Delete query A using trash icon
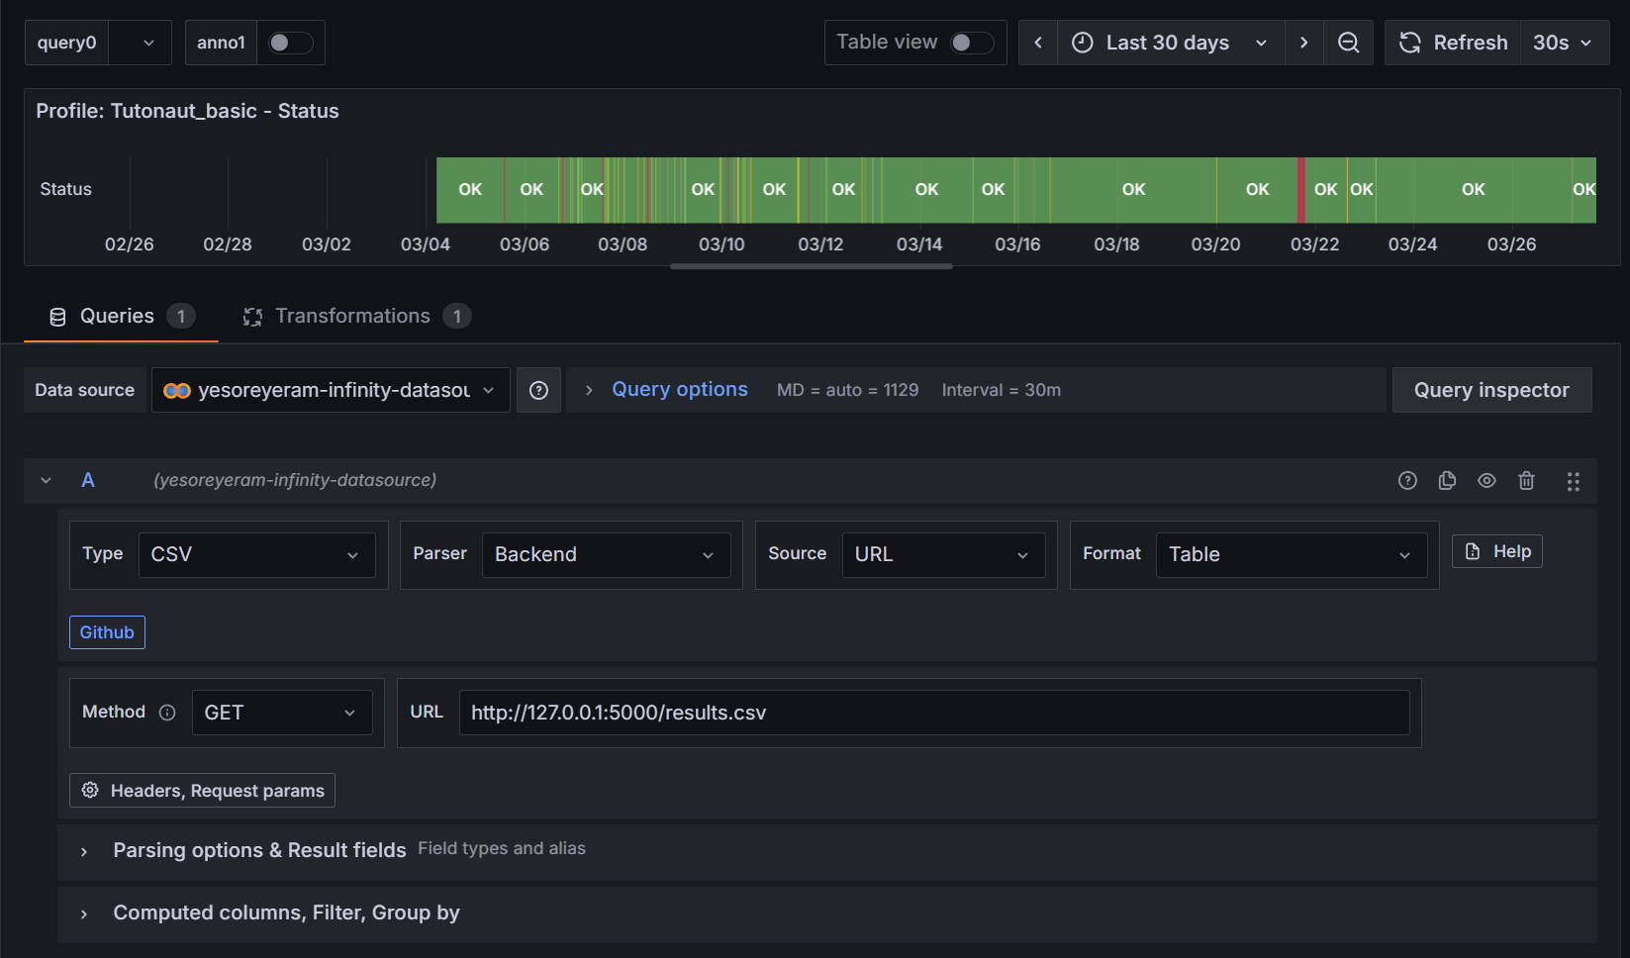The width and height of the screenshot is (1630, 958). 1526,480
